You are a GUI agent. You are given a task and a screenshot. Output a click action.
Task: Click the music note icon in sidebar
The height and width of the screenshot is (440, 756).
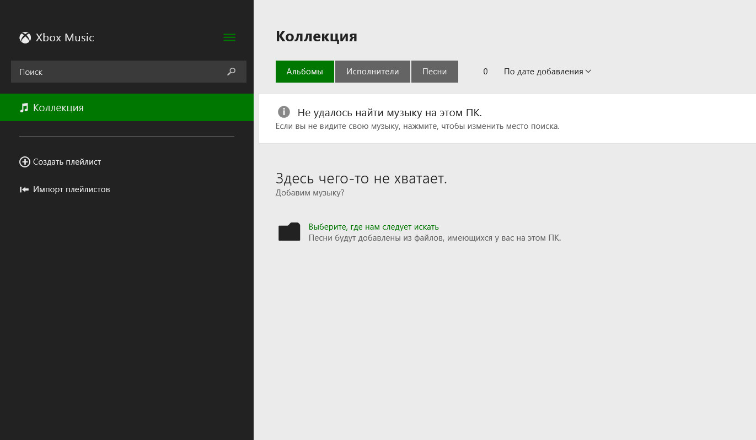(24, 108)
